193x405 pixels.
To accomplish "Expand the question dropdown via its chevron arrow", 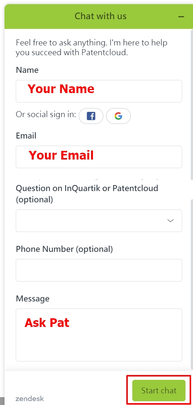I will click(x=171, y=221).
